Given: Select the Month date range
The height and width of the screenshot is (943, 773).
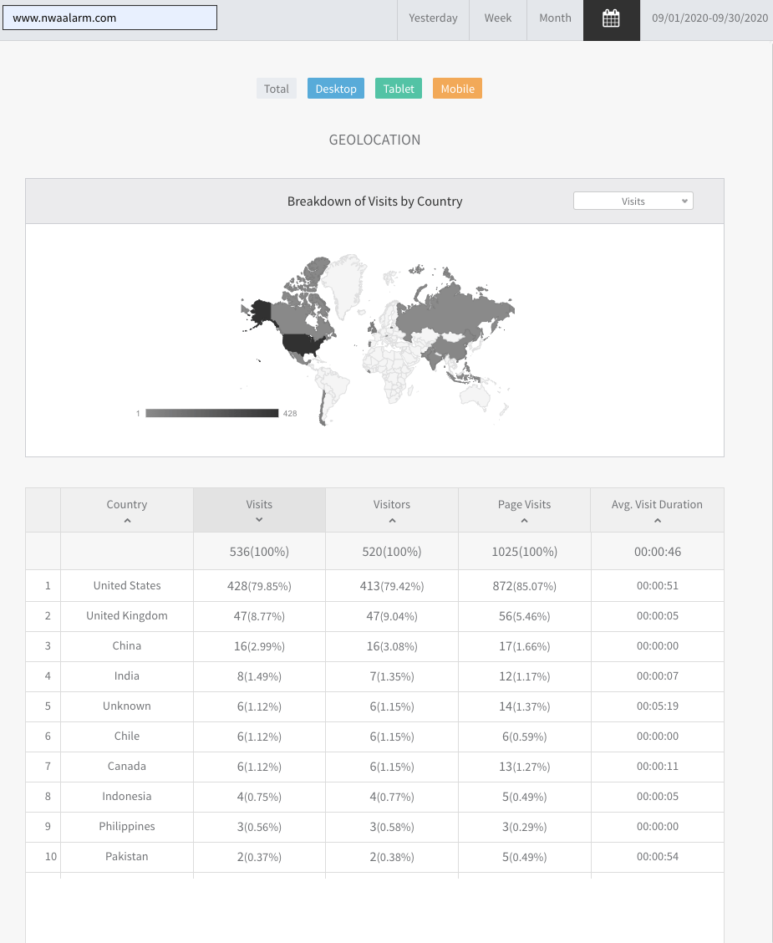Looking at the screenshot, I should point(555,18).
